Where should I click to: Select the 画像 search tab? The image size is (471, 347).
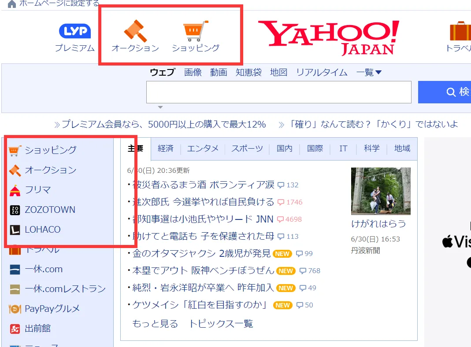tap(193, 72)
